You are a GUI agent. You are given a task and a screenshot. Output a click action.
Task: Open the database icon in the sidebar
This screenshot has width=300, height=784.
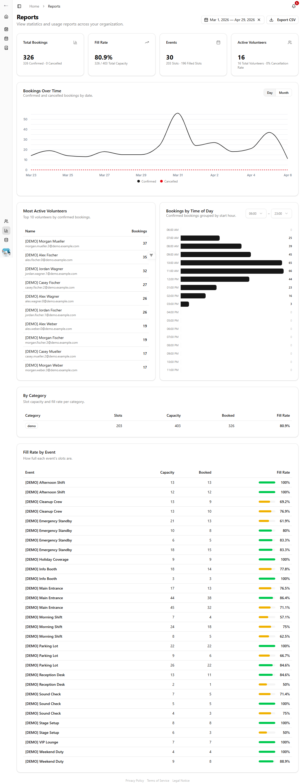pos(6,240)
